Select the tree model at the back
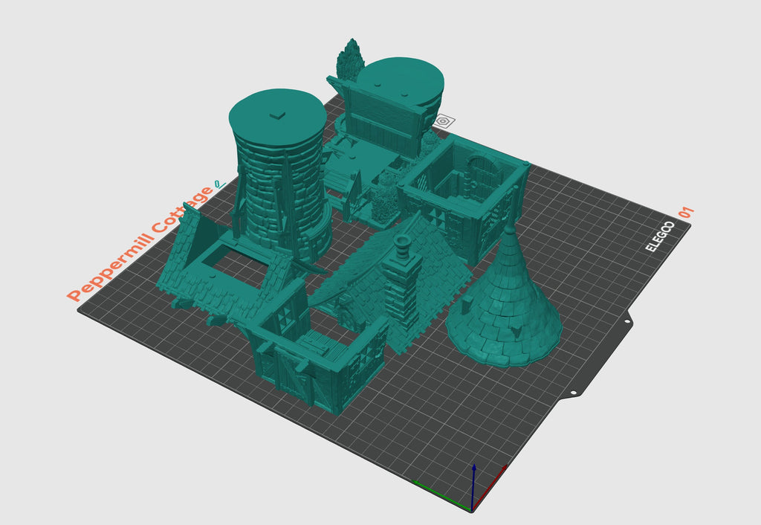This screenshot has height=525, width=761. pos(349,61)
